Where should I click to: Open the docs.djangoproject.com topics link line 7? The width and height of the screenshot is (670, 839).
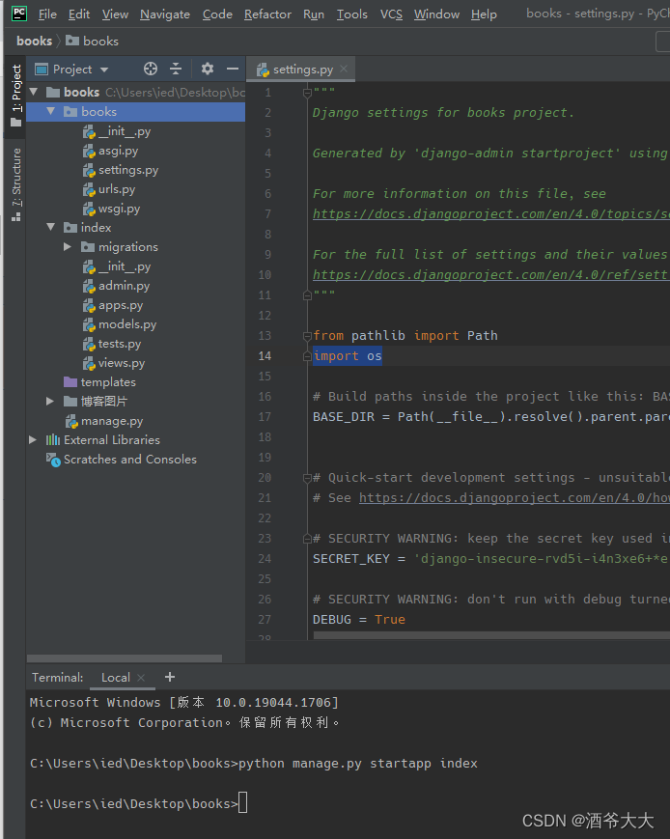click(490, 214)
